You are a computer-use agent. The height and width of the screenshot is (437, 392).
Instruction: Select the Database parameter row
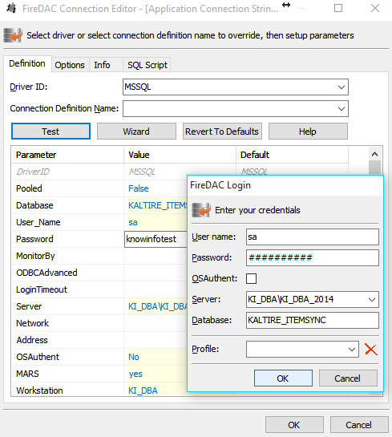[99, 205]
